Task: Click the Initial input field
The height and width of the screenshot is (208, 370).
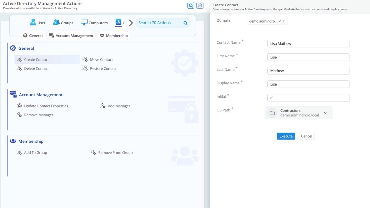Action: (x=308, y=98)
